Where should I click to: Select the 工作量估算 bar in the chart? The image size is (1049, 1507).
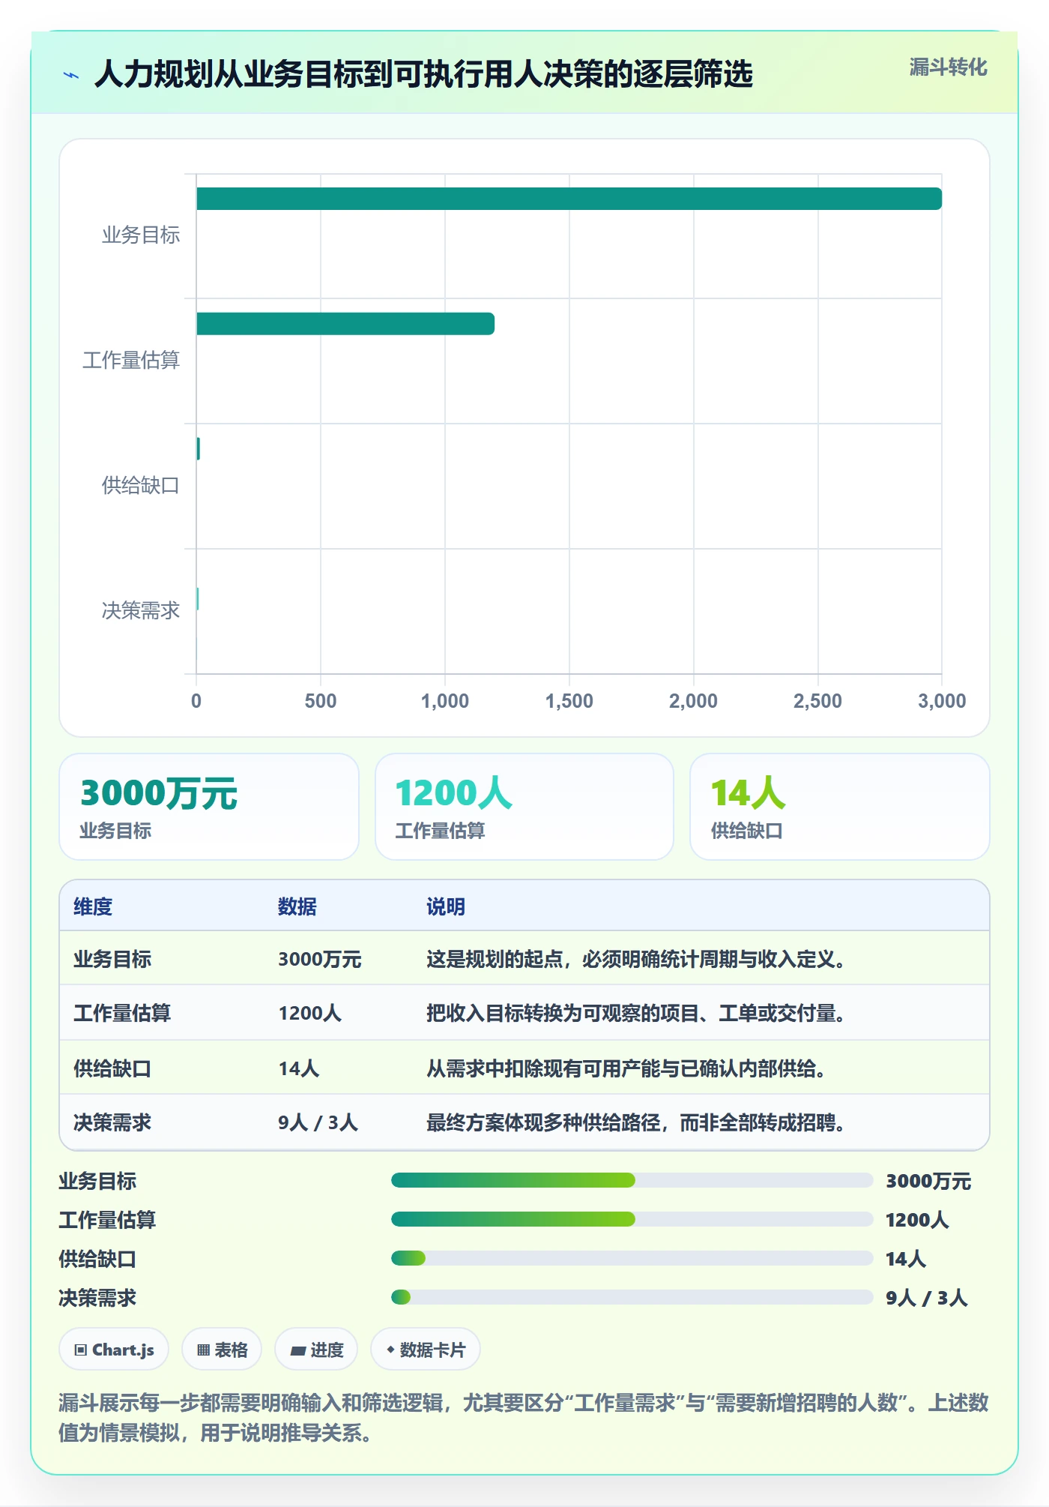point(345,324)
